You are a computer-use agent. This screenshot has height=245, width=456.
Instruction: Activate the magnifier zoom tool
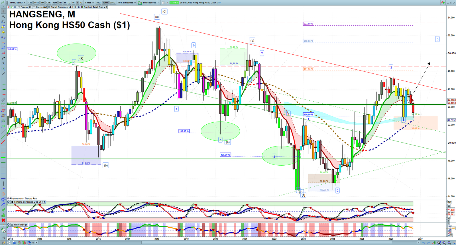click(3, 16)
